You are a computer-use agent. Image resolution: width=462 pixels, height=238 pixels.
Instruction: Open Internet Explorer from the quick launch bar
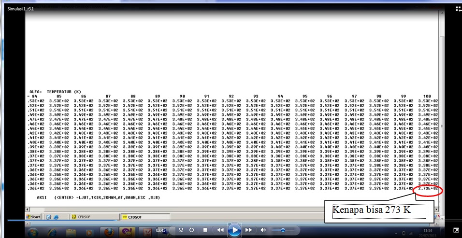(x=56, y=217)
